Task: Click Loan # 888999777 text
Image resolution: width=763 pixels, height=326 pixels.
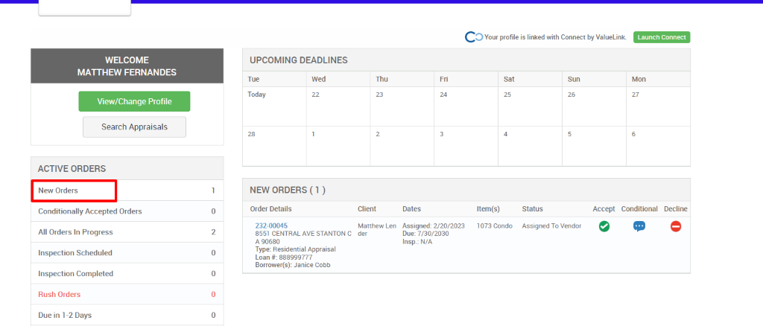Action: pos(284,257)
